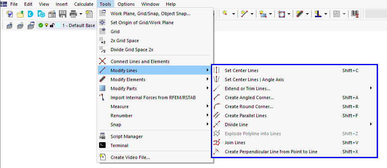Open the Calculate menu
Screen dimensions: 387x168
[84, 4]
